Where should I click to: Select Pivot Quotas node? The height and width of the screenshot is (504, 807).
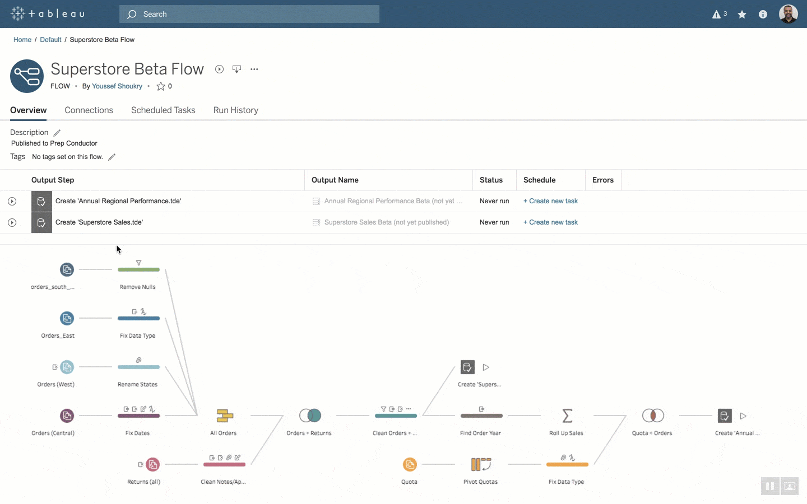pos(481,464)
